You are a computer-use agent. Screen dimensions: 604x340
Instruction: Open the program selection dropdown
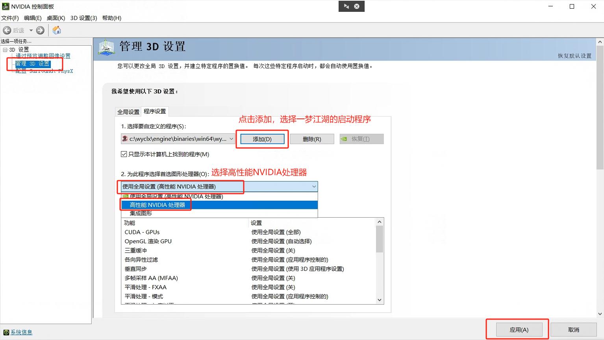click(178, 139)
